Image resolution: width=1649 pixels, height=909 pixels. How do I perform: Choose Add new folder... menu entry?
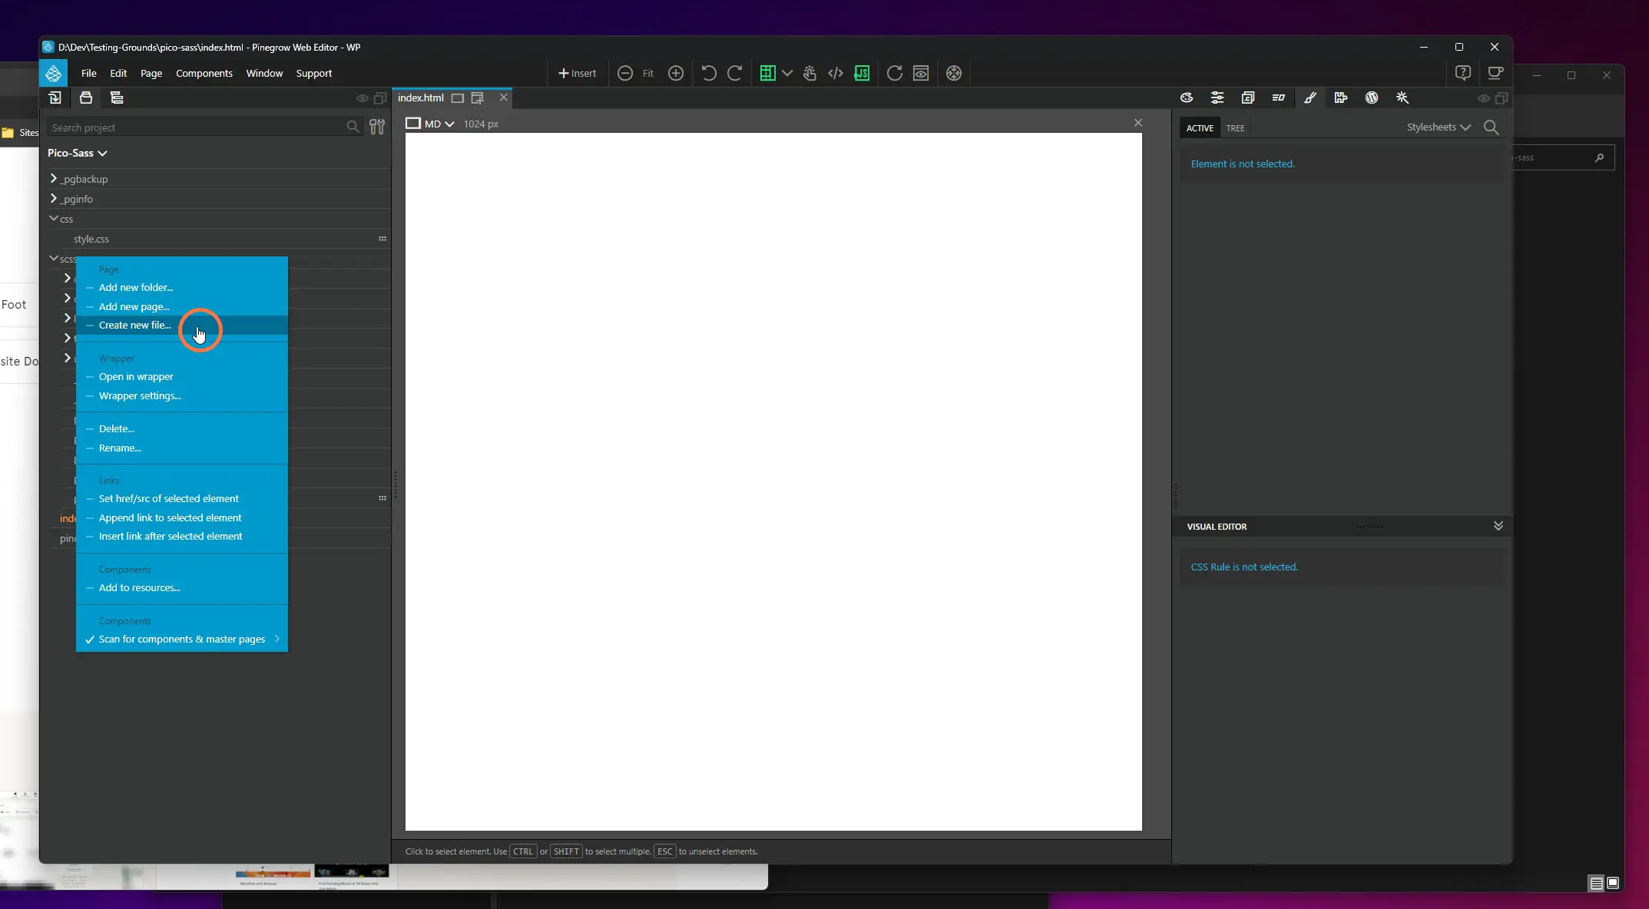(182, 287)
